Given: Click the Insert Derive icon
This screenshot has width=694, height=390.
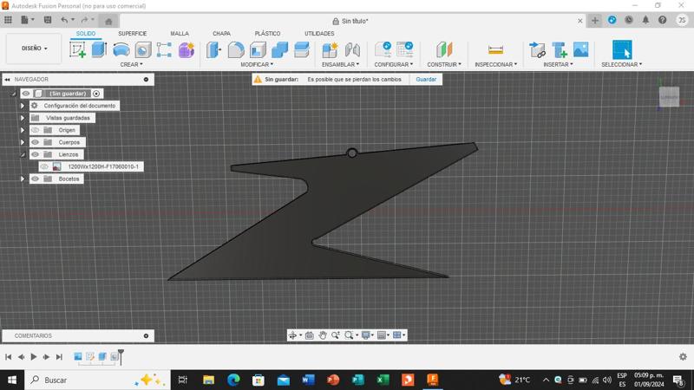Looking at the screenshot, I should click(537, 50).
